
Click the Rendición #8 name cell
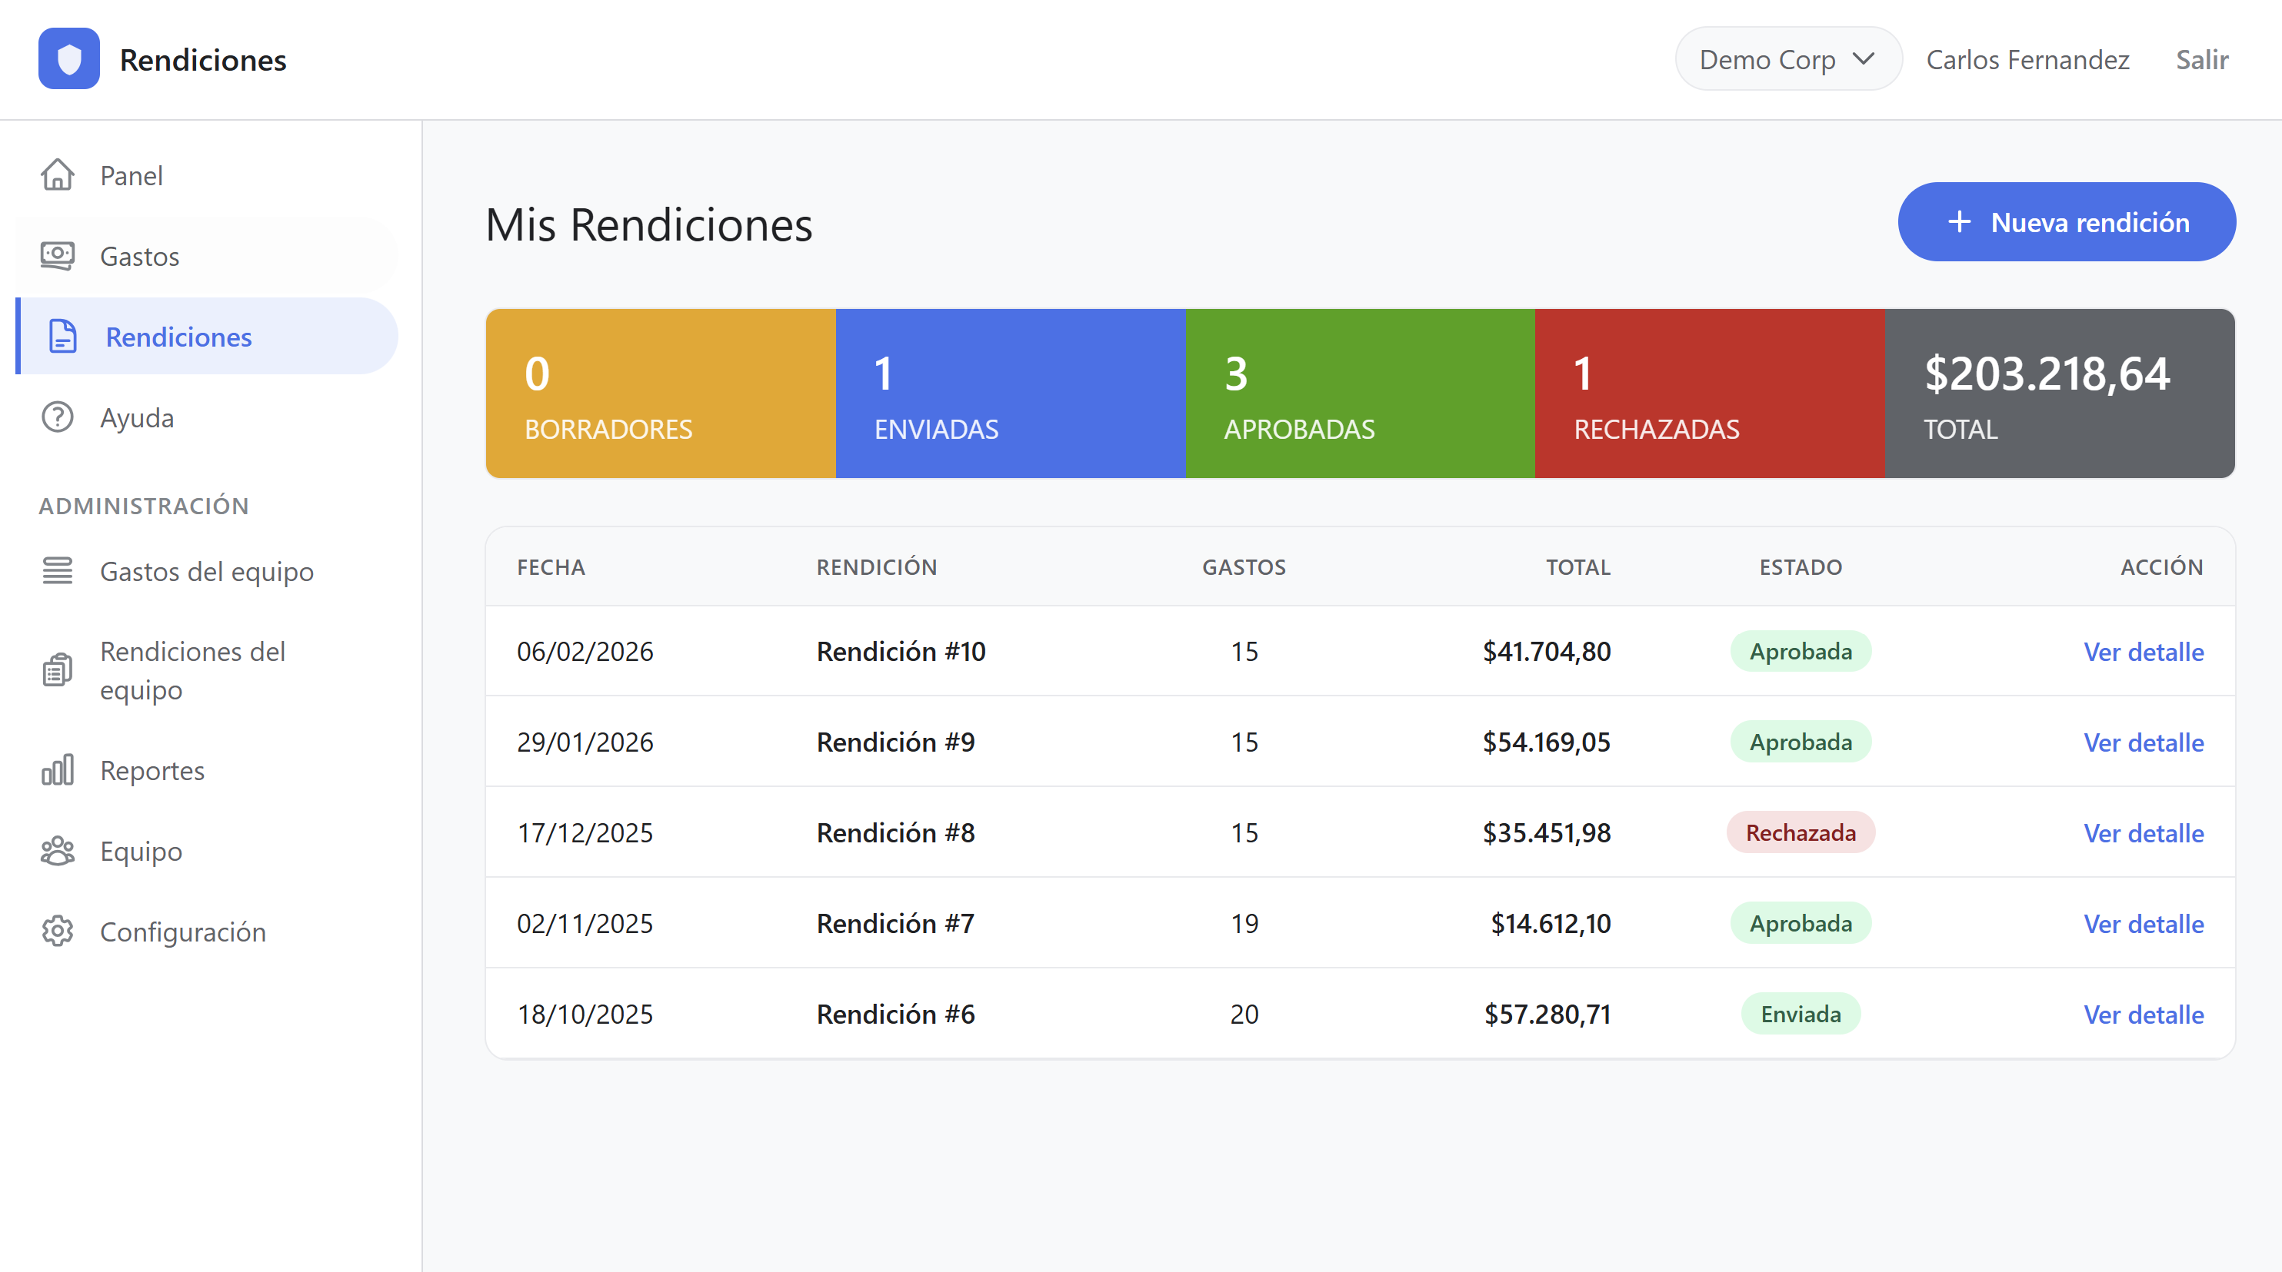(895, 833)
